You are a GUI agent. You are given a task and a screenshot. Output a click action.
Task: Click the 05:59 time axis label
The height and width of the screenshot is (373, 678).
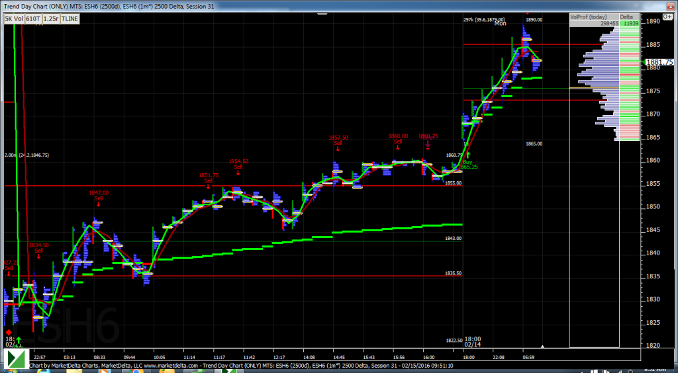(529, 357)
